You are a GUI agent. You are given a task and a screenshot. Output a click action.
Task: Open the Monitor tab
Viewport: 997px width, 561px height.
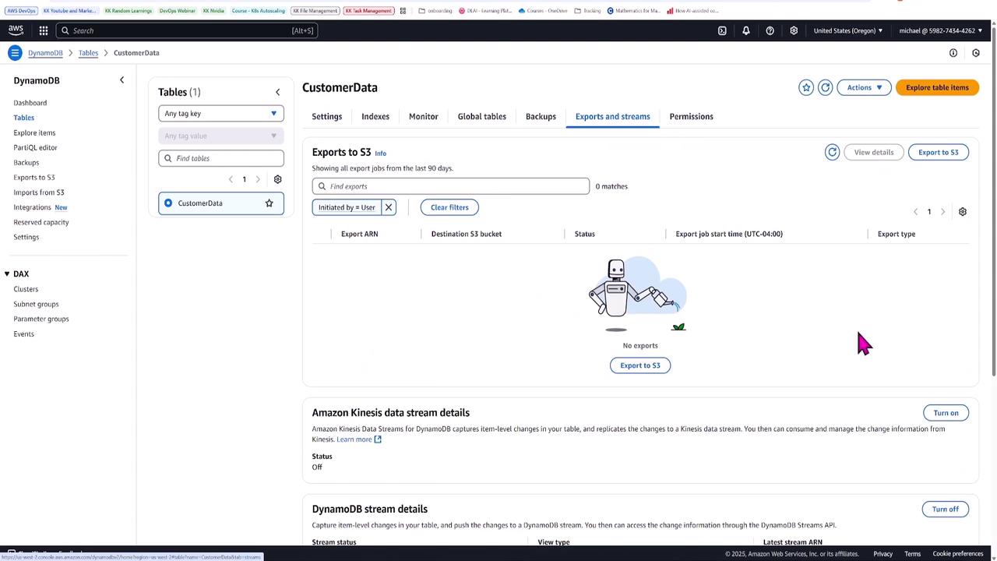click(424, 117)
